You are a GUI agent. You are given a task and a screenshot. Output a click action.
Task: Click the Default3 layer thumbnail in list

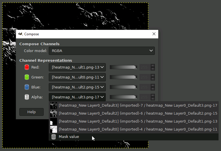[54, 106]
